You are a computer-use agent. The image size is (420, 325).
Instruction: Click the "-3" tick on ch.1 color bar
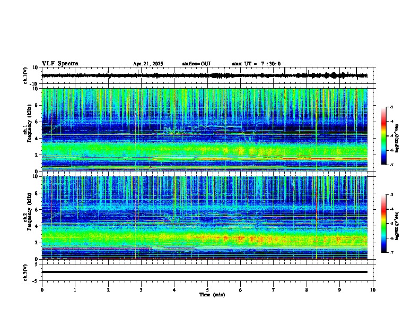391,107
